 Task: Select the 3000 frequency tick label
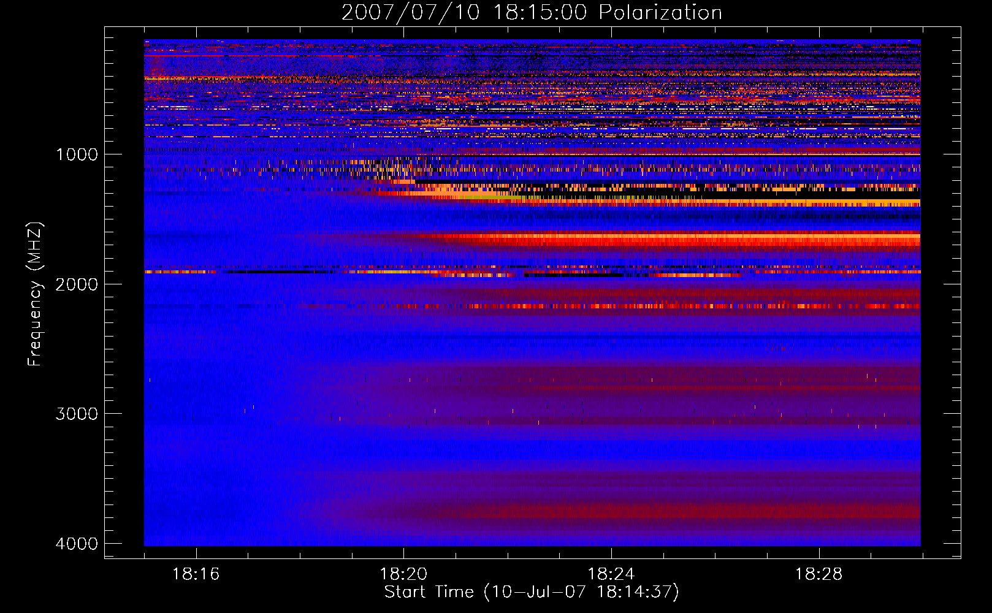point(77,414)
